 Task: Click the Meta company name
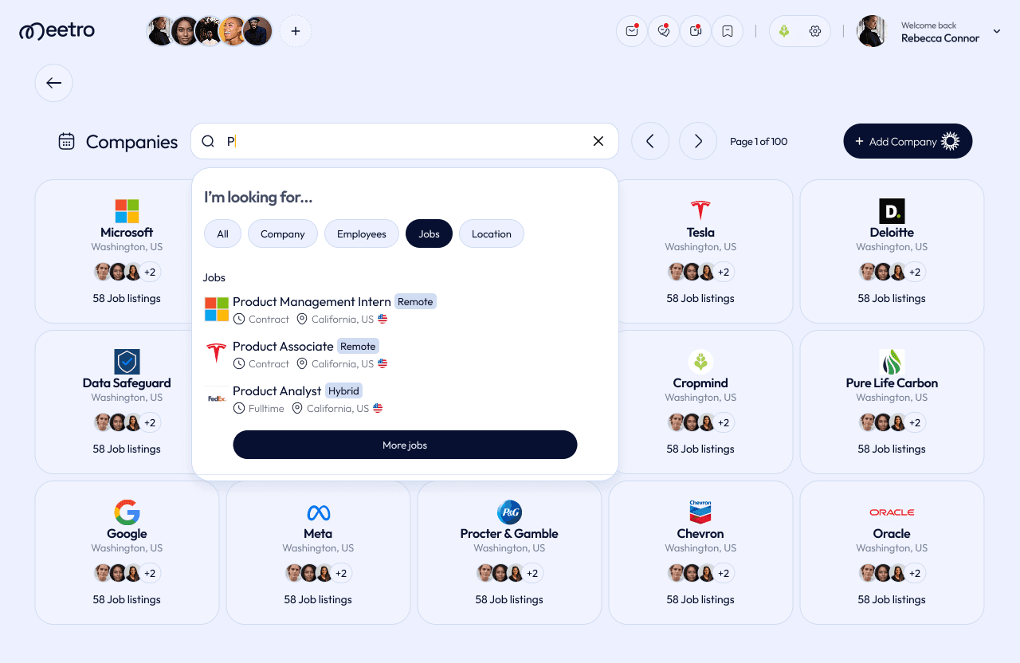click(x=318, y=533)
